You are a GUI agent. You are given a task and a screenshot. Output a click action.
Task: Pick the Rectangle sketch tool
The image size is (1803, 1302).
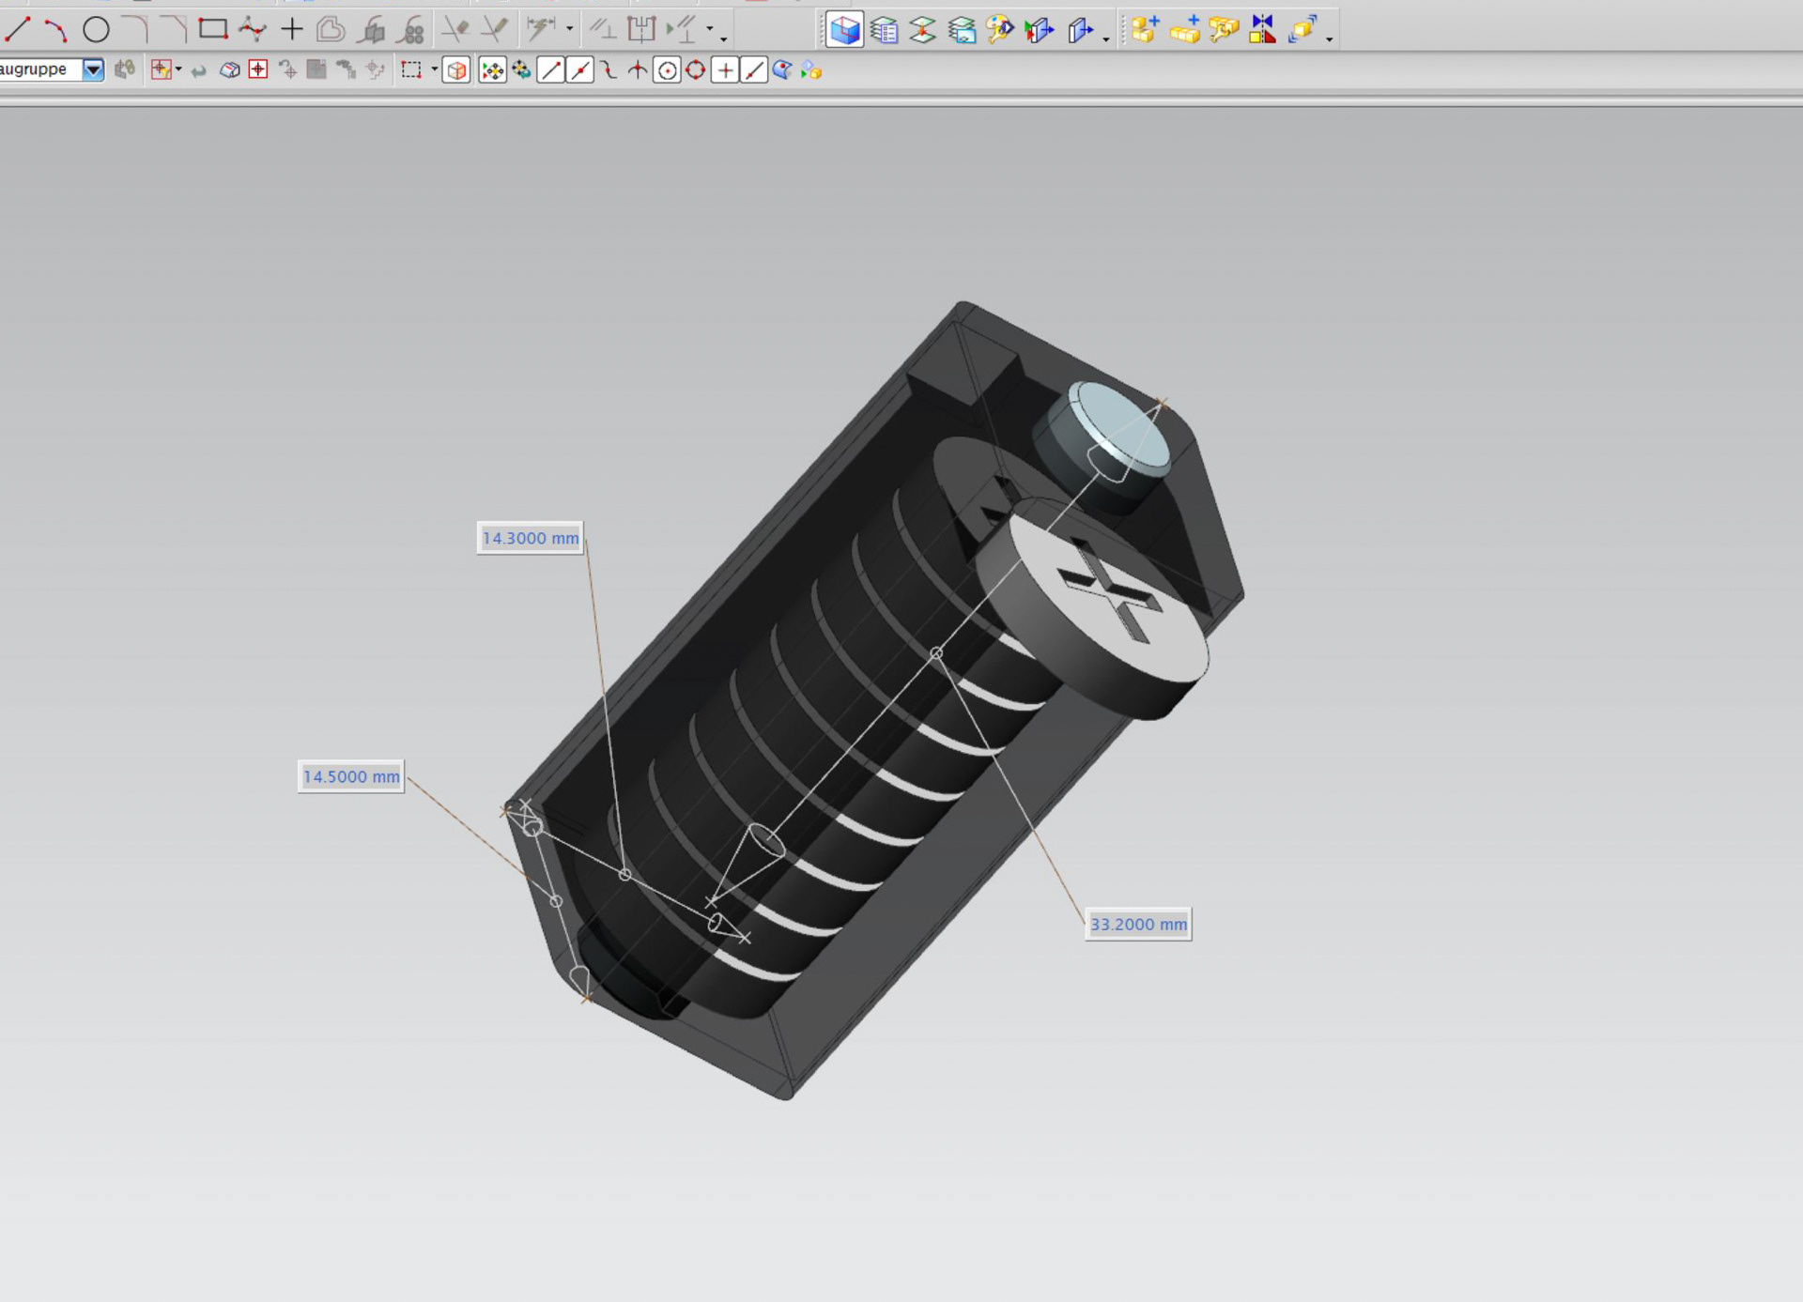(213, 29)
